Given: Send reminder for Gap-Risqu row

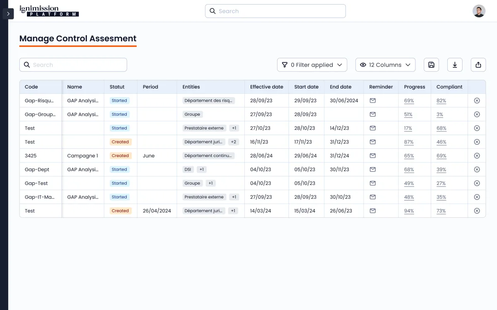Looking at the screenshot, I should (373, 100).
